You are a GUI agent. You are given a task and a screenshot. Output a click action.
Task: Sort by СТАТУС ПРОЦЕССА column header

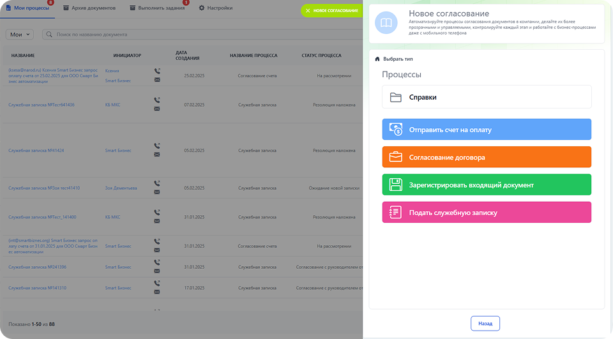pyautogui.click(x=321, y=56)
